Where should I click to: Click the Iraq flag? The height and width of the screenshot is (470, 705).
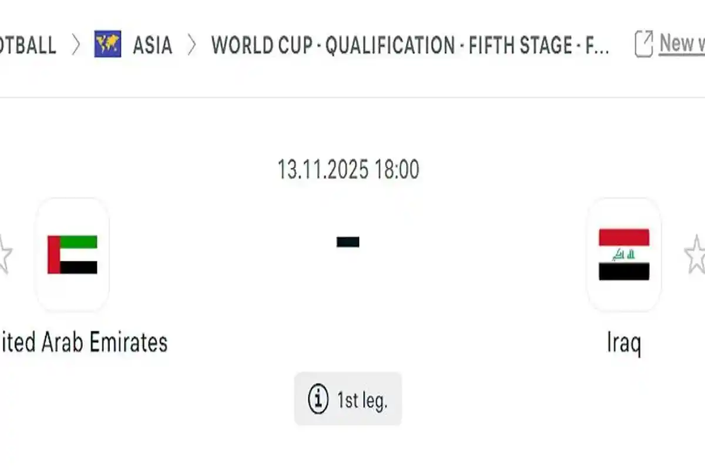[x=624, y=254]
